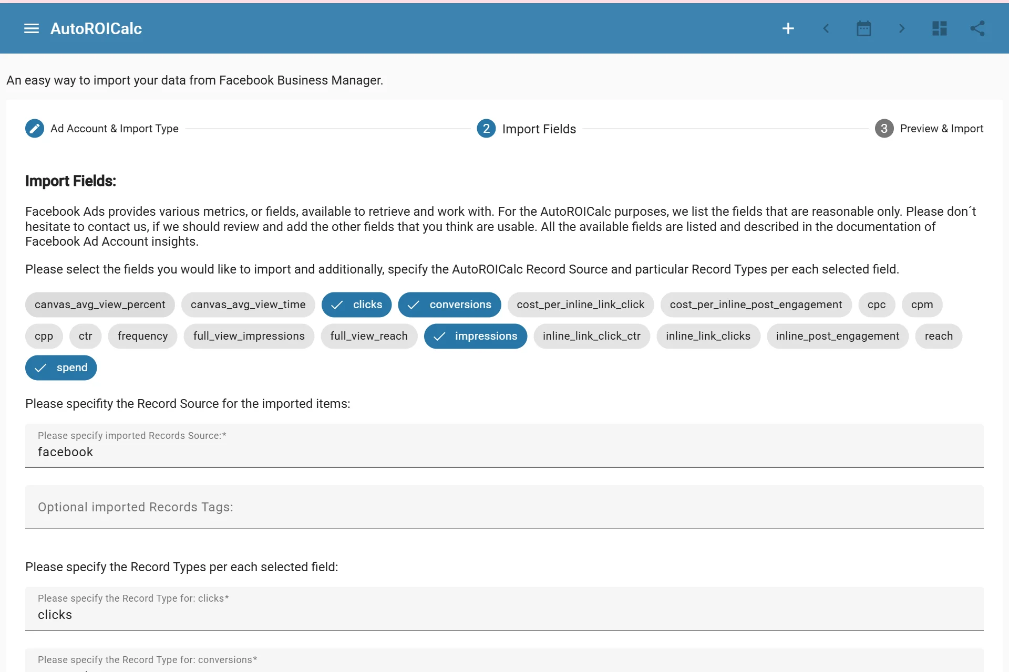Toggle the full_view_impressions chip
Image resolution: width=1009 pixels, height=672 pixels.
[x=249, y=336]
